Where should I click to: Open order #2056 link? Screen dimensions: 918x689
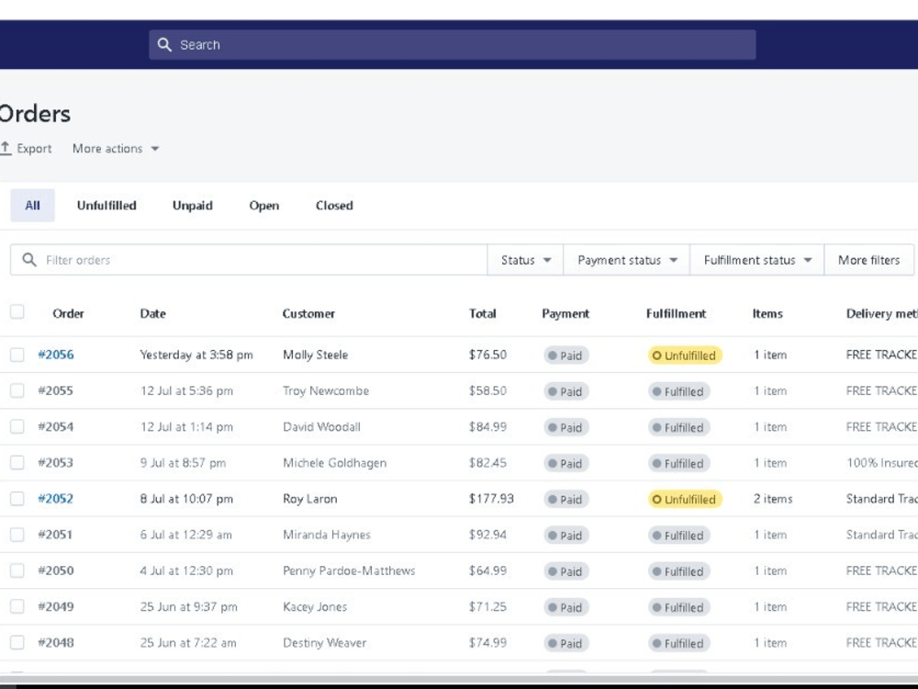[56, 355]
